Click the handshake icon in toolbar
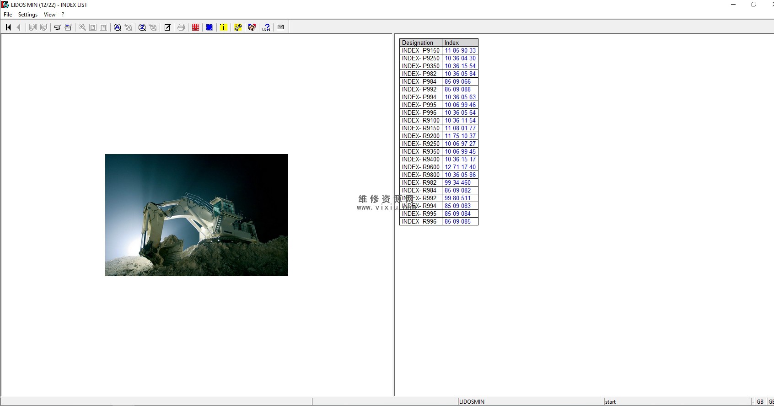This screenshot has height=406, width=774. (252, 27)
